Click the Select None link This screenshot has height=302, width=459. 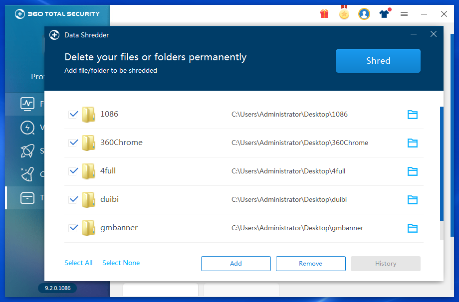121,263
